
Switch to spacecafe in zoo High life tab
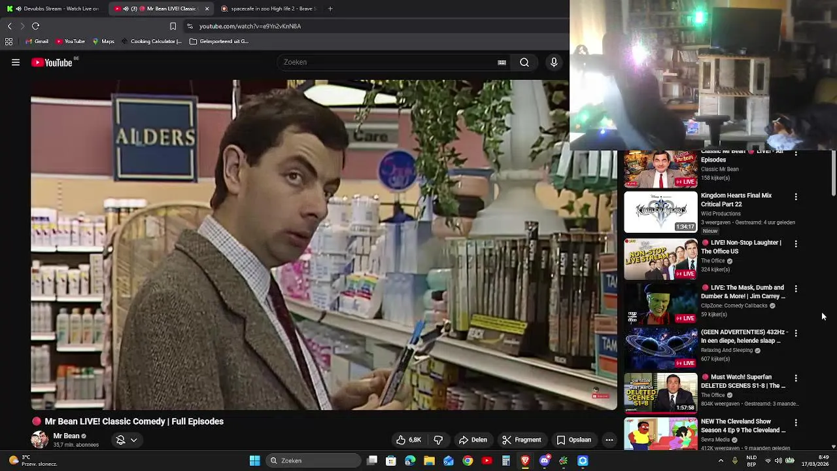point(269,9)
